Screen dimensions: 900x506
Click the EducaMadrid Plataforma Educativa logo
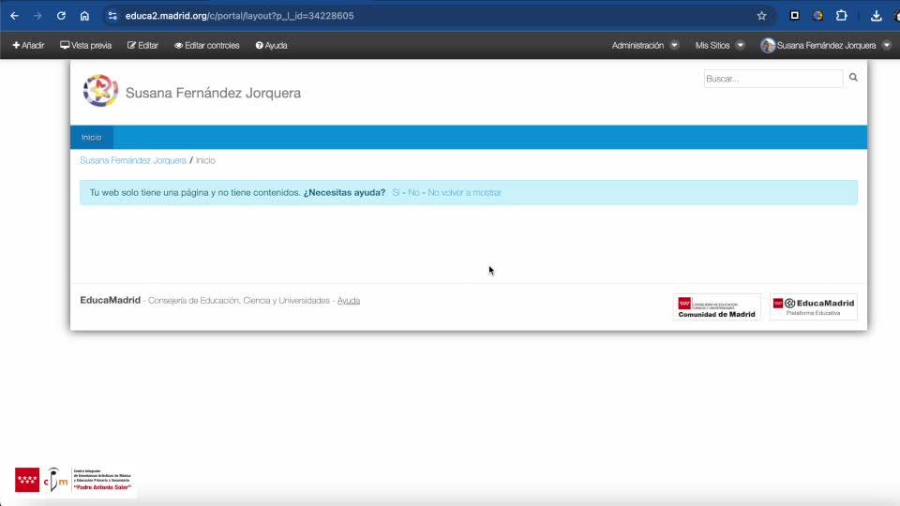[814, 307]
